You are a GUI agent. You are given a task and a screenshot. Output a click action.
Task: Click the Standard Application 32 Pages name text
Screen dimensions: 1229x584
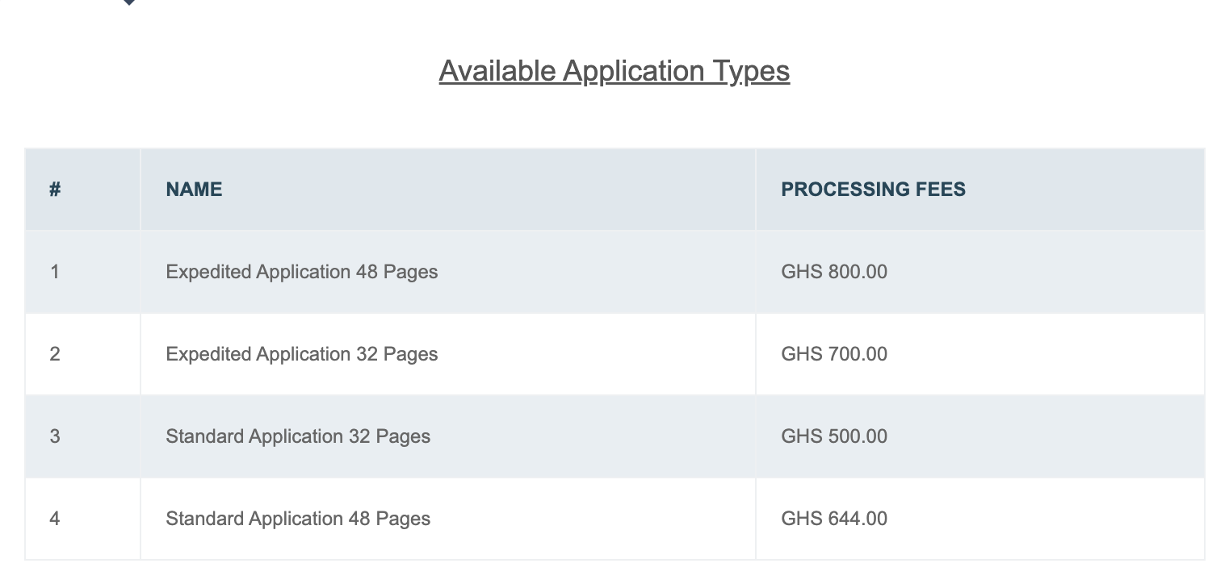298,436
